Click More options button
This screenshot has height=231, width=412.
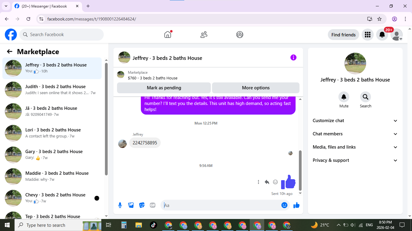pos(256,88)
